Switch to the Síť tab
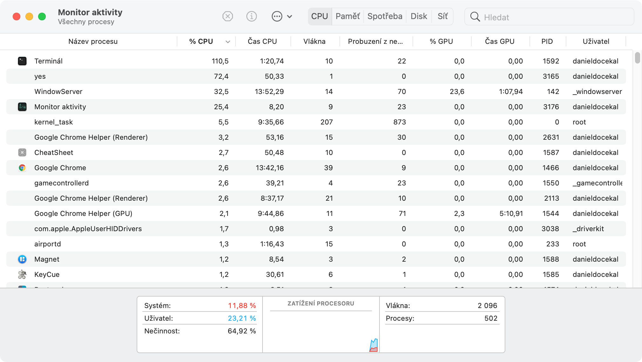642x362 pixels. coord(442,16)
